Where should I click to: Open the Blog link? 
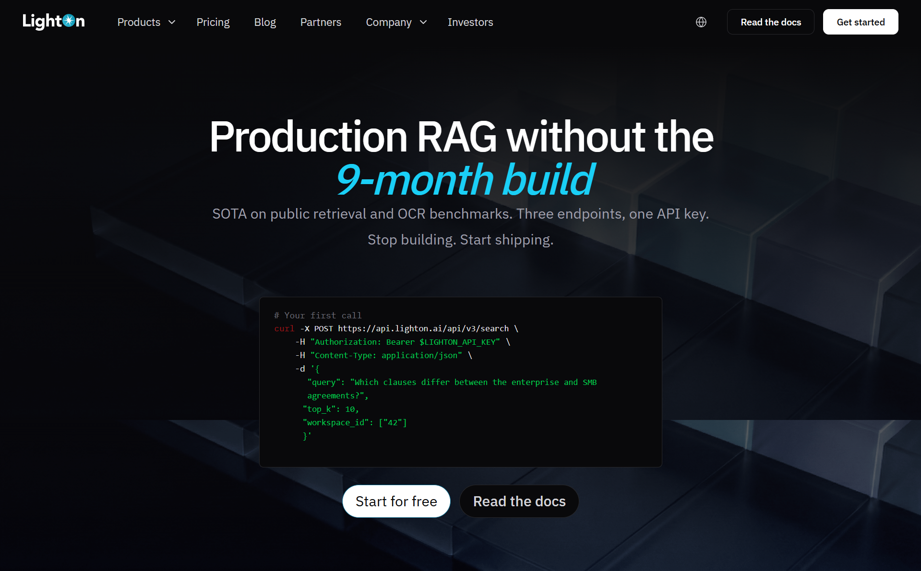[x=265, y=22]
